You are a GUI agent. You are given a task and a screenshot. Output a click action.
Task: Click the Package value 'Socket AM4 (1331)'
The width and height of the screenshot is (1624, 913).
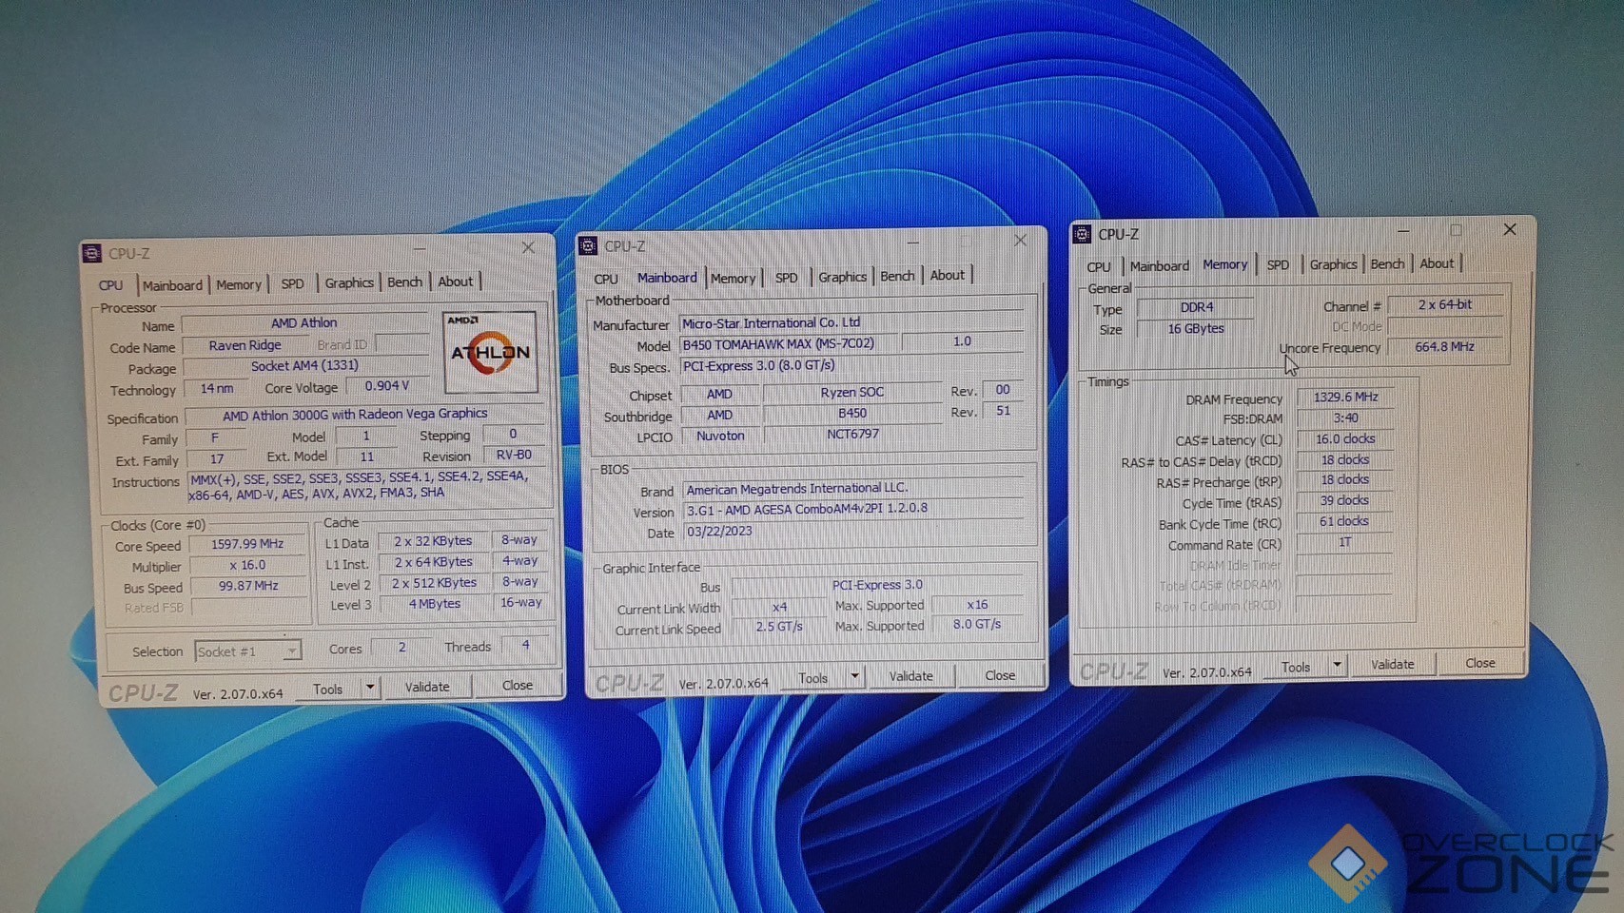tap(304, 366)
